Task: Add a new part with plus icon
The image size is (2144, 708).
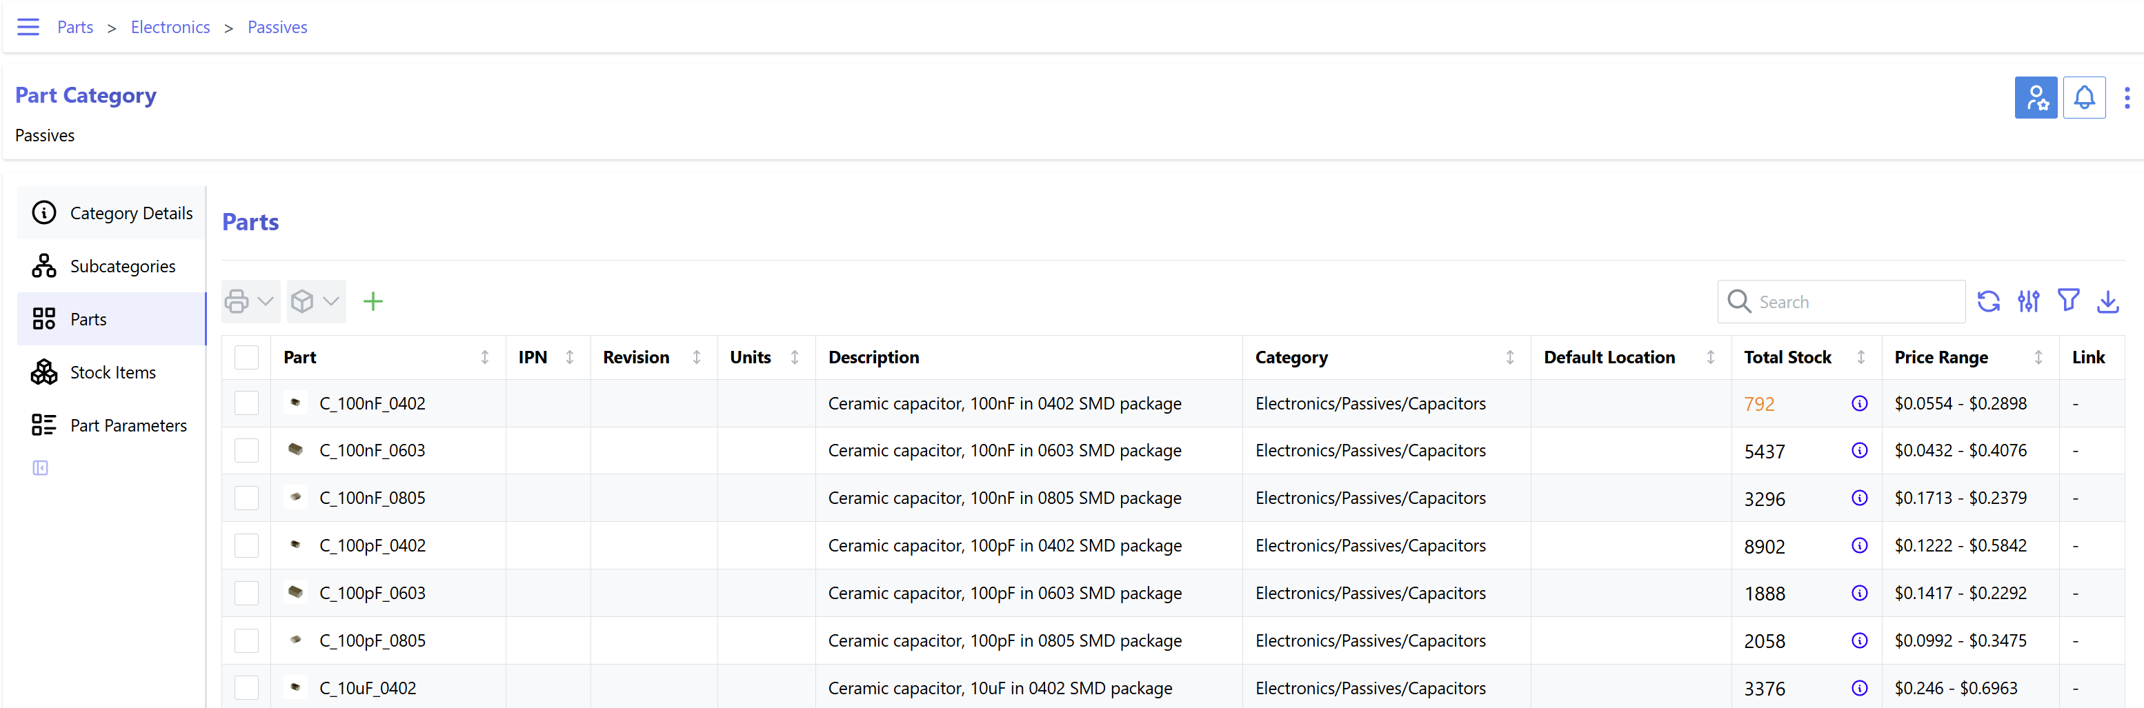Action: pyautogui.click(x=373, y=301)
